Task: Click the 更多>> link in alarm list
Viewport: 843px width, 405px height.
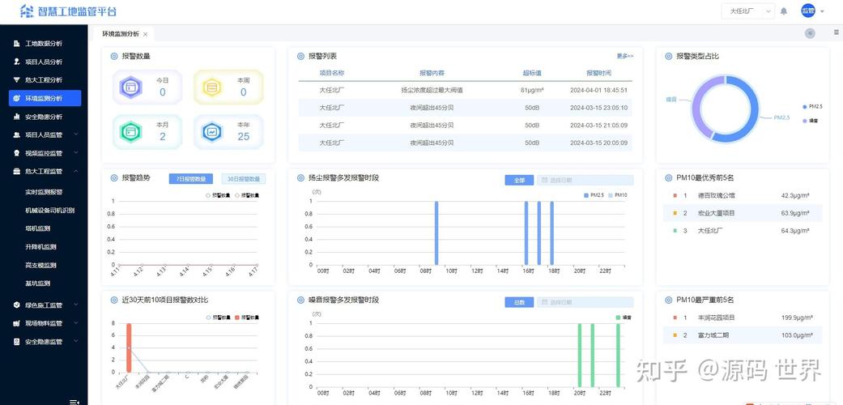Action: tap(624, 56)
